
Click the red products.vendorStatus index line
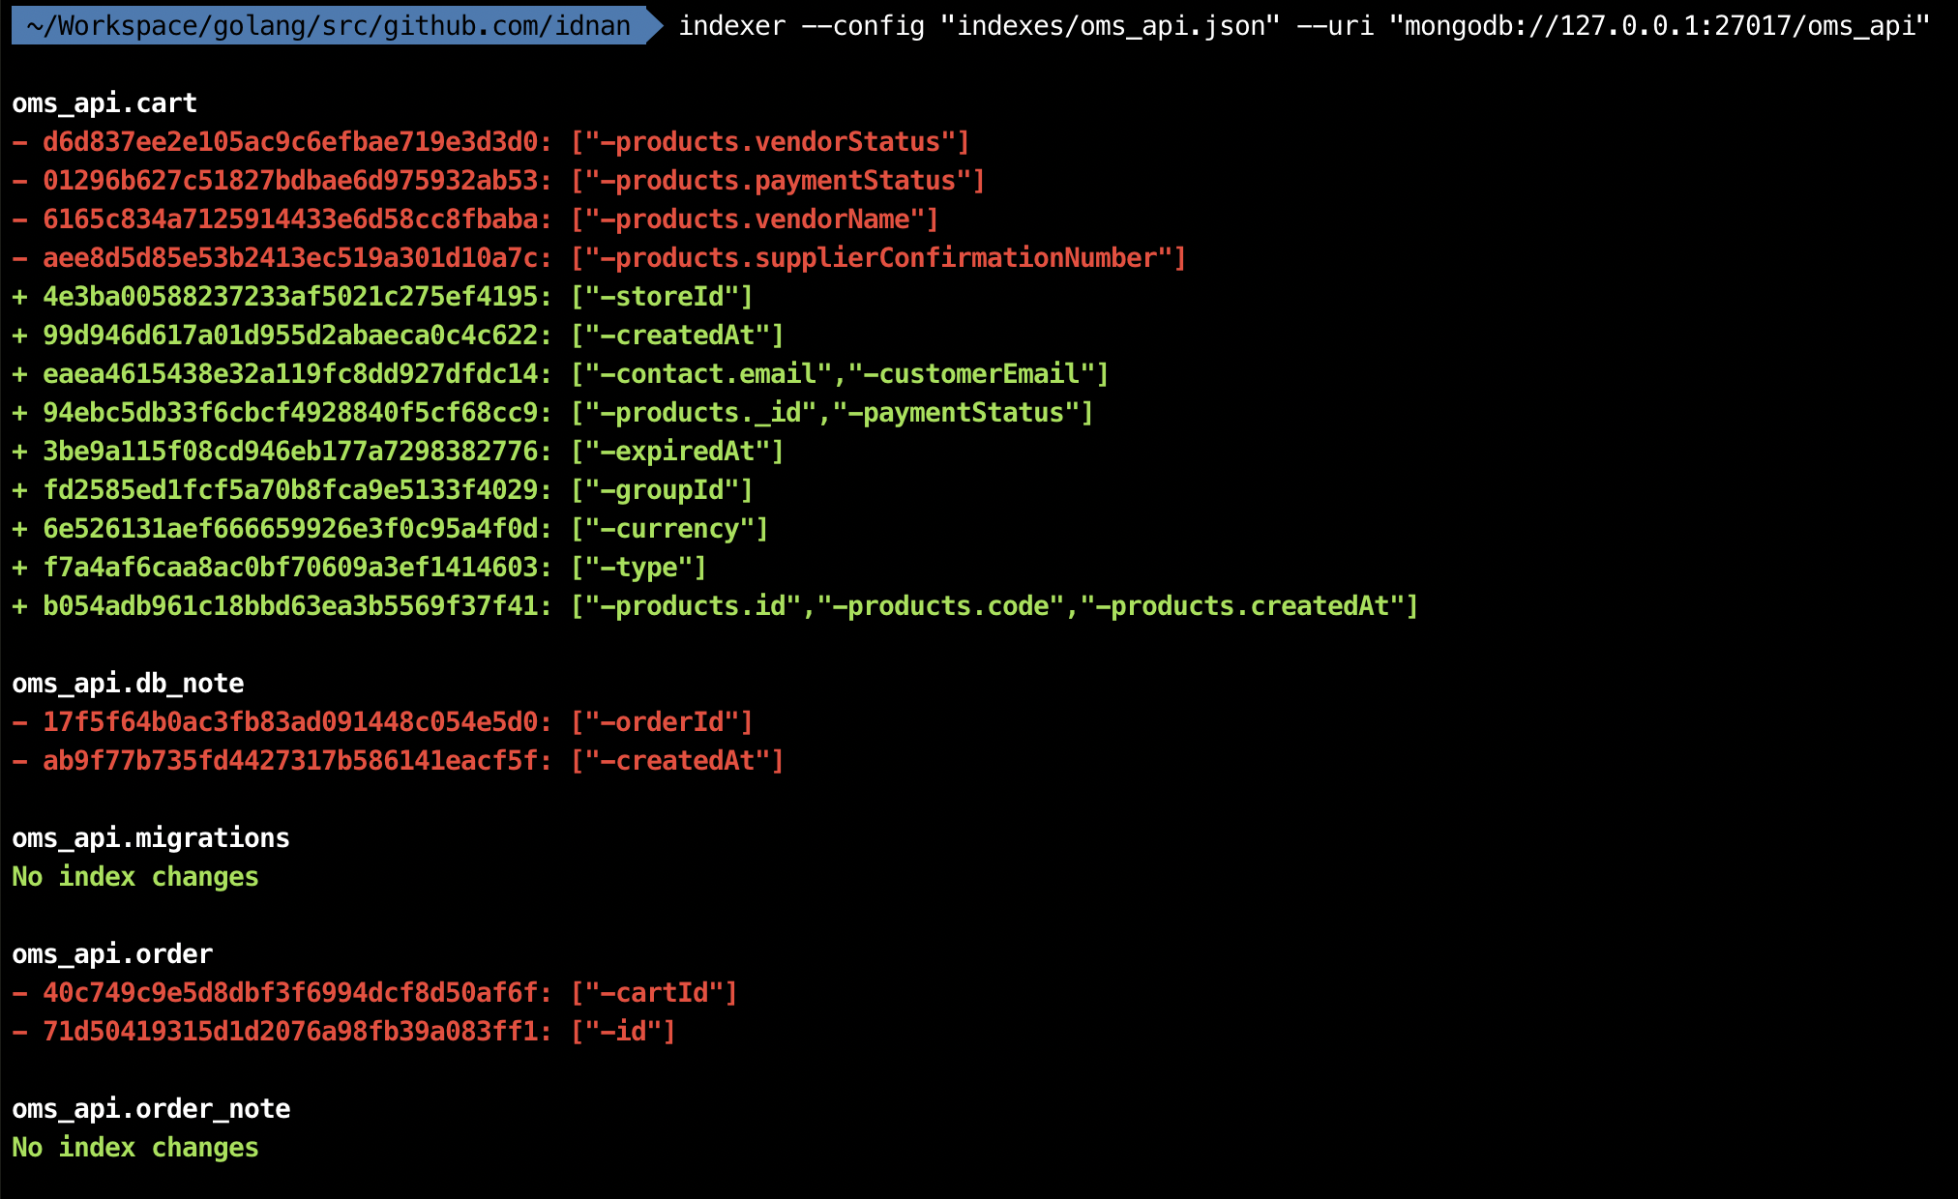pyautogui.click(x=769, y=142)
